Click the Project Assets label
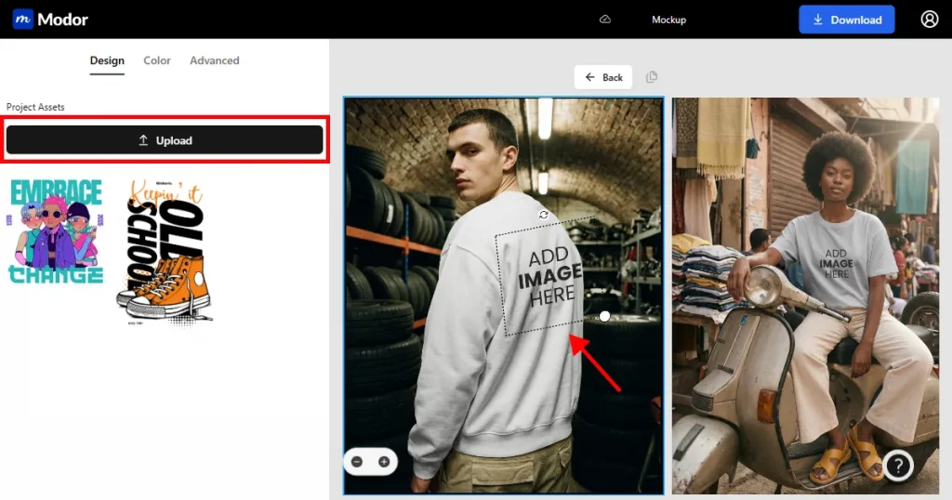 tap(35, 107)
